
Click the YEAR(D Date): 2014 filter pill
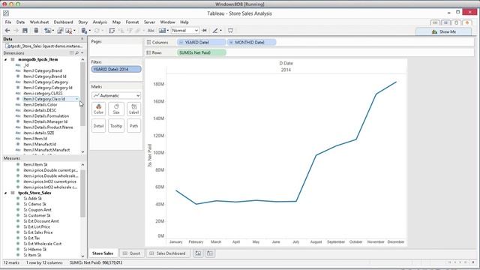point(116,69)
